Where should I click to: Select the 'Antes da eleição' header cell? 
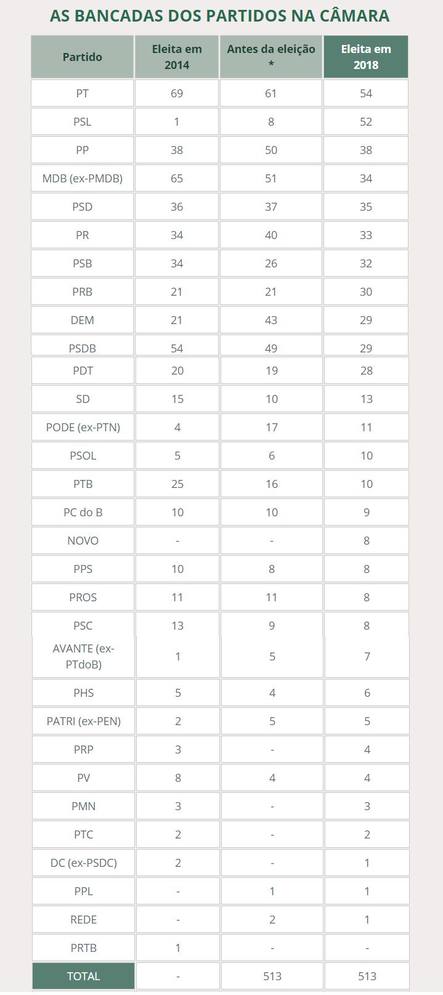(x=271, y=57)
